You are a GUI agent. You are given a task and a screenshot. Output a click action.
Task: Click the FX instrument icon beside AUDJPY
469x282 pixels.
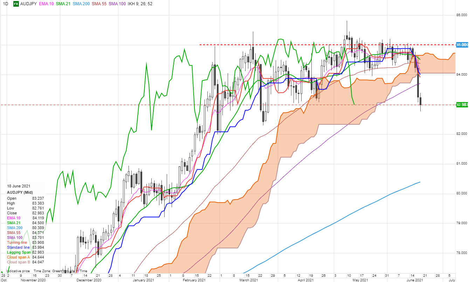point(16,4)
